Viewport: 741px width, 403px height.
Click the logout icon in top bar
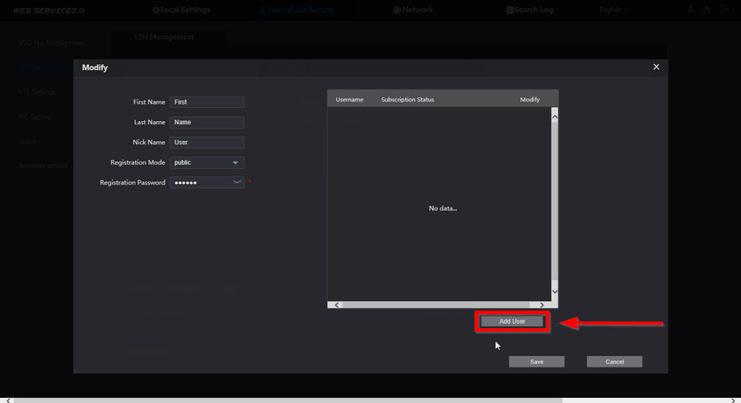click(725, 9)
